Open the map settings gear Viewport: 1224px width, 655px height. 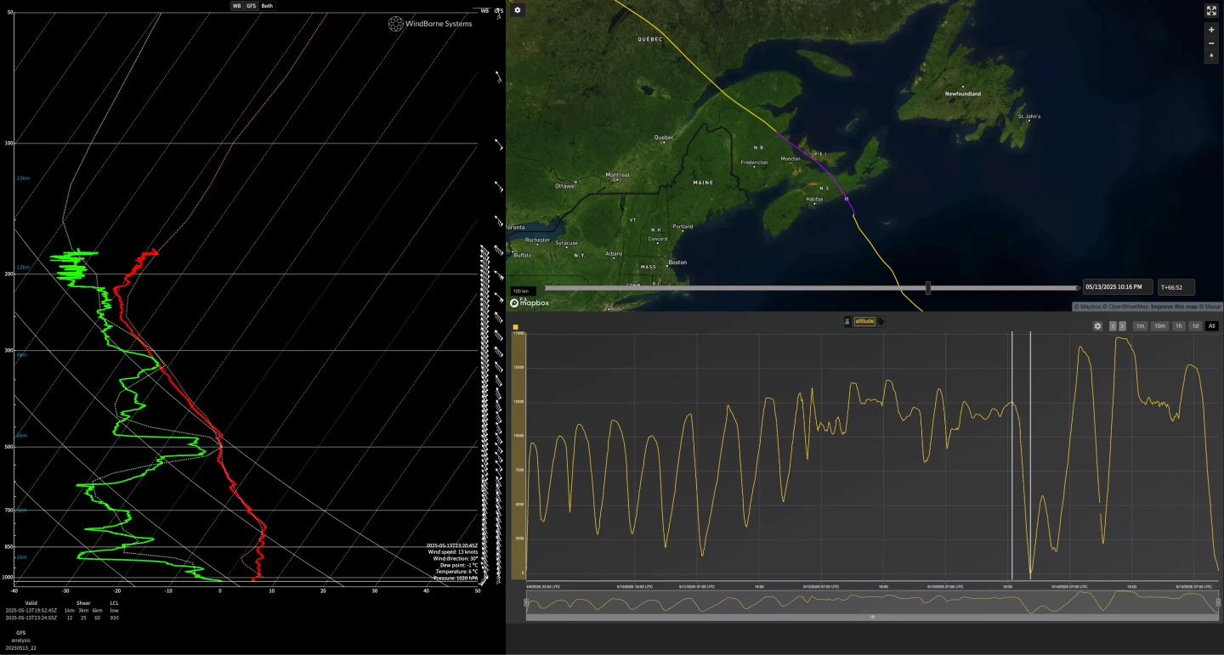(x=518, y=10)
